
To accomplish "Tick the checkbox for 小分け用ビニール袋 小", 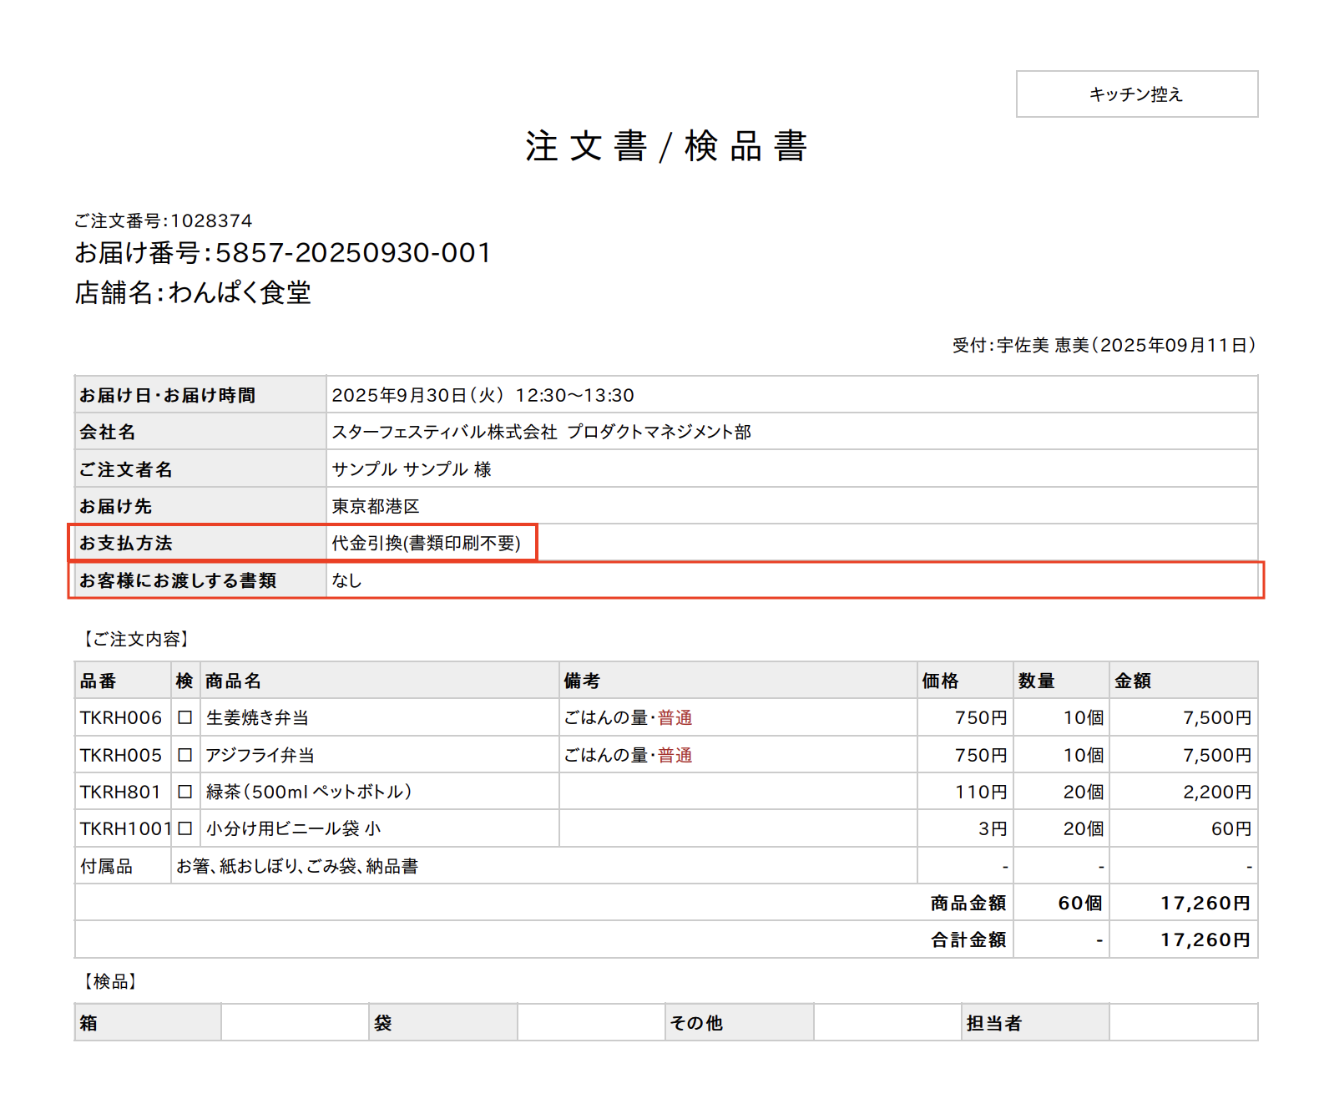I will click(185, 828).
